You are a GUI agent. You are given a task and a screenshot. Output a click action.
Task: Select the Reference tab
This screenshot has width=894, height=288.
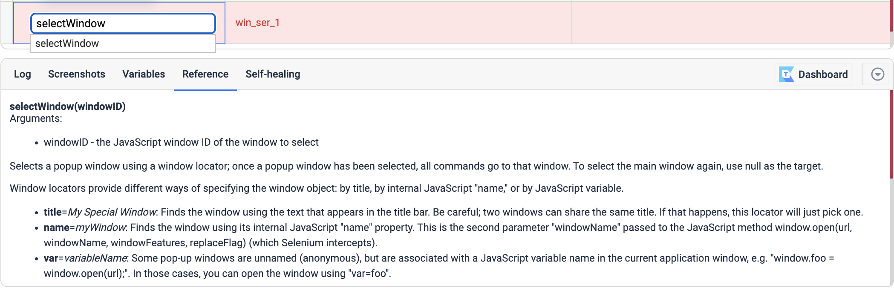point(205,75)
